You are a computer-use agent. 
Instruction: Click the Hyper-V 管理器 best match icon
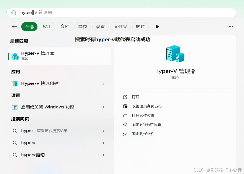pyautogui.click(x=15, y=56)
